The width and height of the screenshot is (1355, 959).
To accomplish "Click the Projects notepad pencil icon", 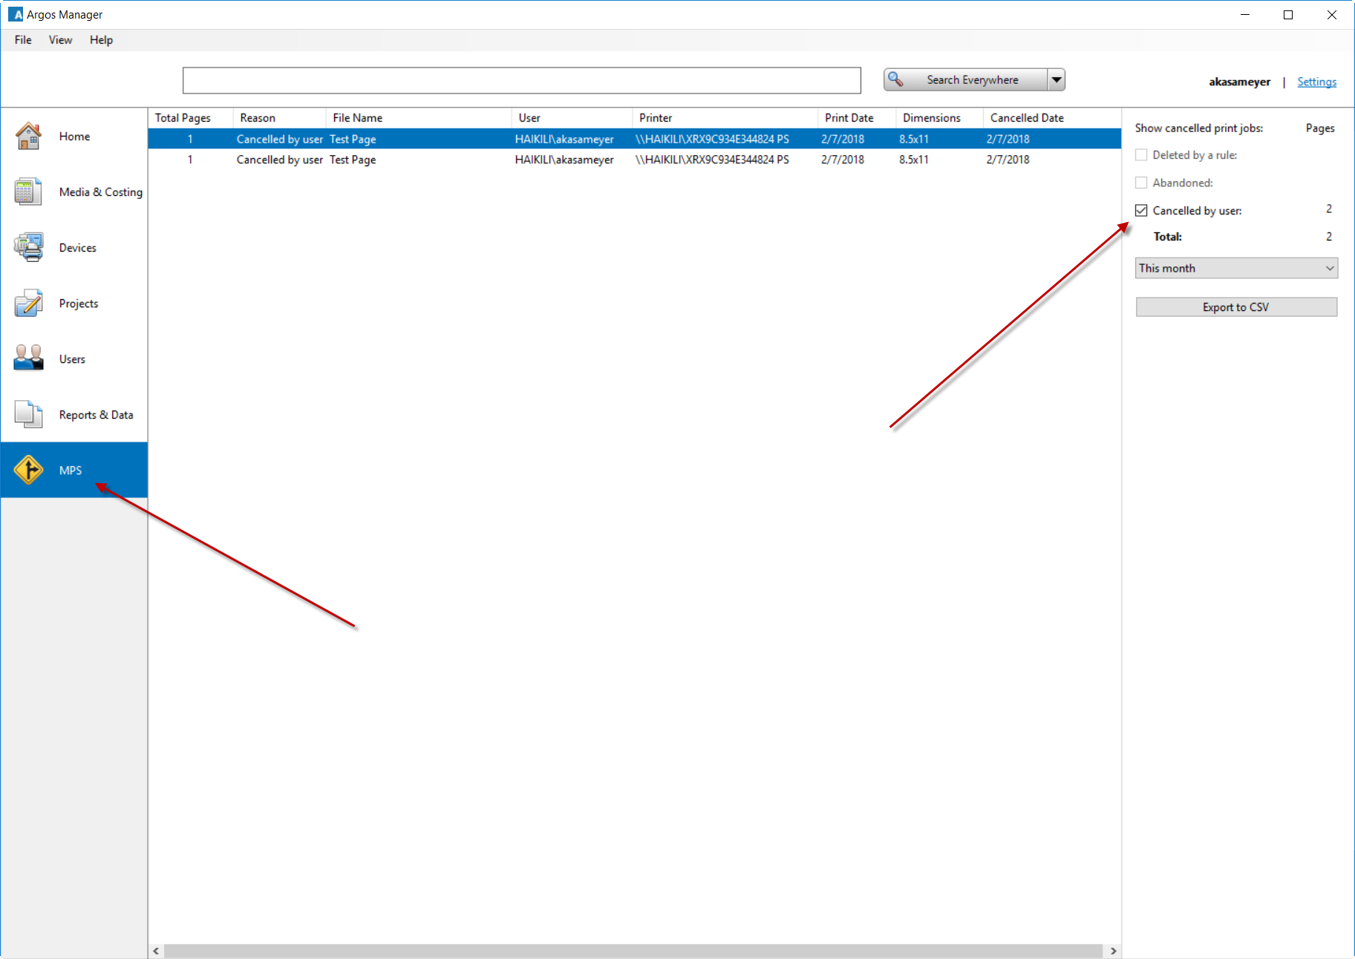I will [x=28, y=304].
